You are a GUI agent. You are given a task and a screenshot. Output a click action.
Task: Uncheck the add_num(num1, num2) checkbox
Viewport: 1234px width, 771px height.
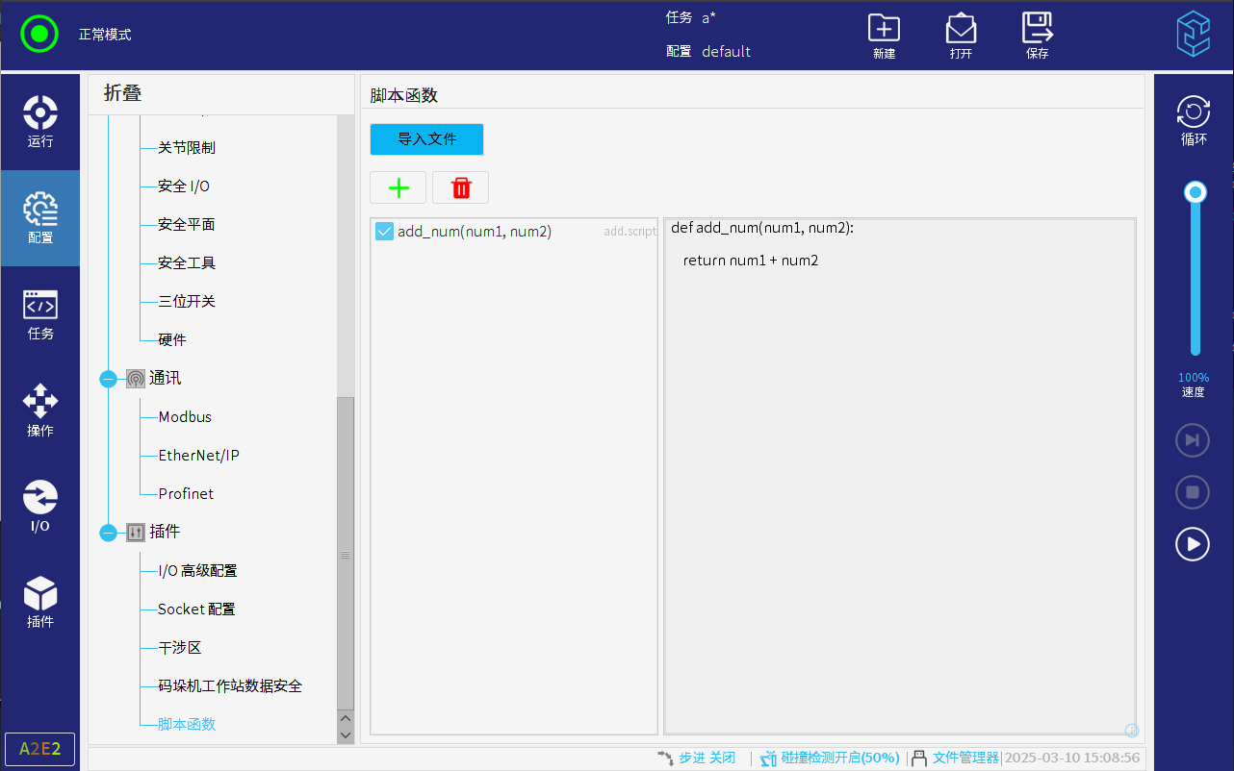384,231
